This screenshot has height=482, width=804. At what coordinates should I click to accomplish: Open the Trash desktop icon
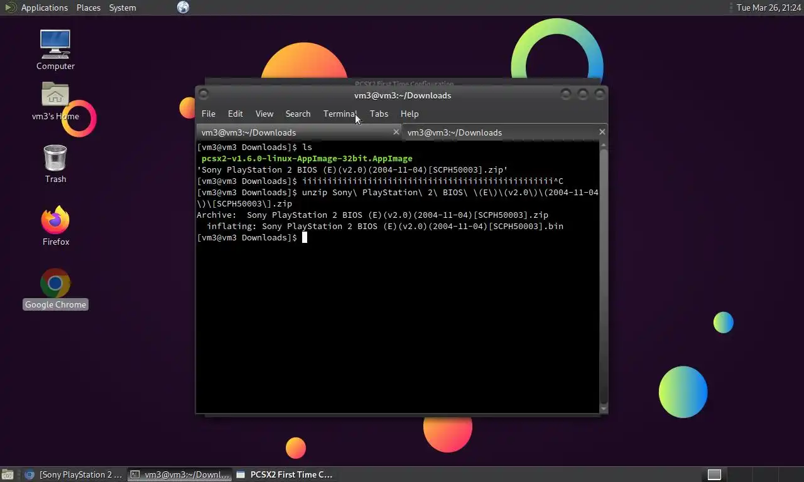(55, 164)
